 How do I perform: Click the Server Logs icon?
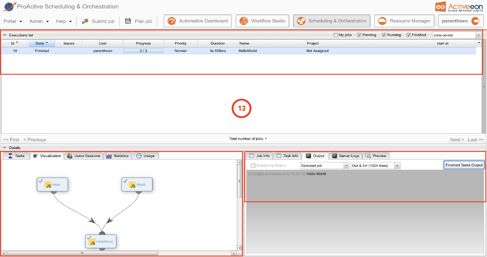tap(335, 156)
